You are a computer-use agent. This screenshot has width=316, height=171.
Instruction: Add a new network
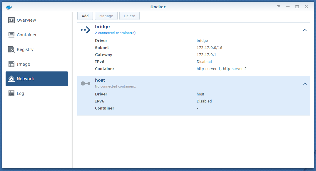(x=85, y=16)
